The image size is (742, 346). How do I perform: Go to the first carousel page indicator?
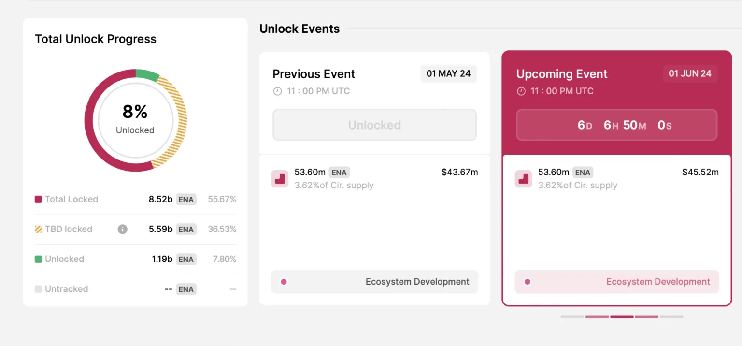572,317
